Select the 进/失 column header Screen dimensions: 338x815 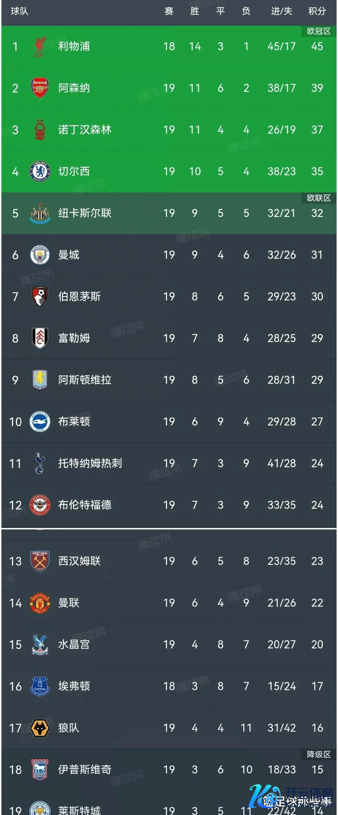coord(281,11)
